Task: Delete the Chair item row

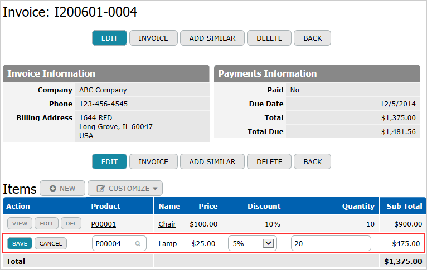Action: 71,223
